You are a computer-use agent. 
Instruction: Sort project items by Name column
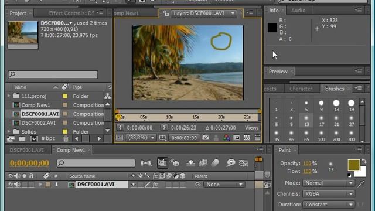point(21,87)
